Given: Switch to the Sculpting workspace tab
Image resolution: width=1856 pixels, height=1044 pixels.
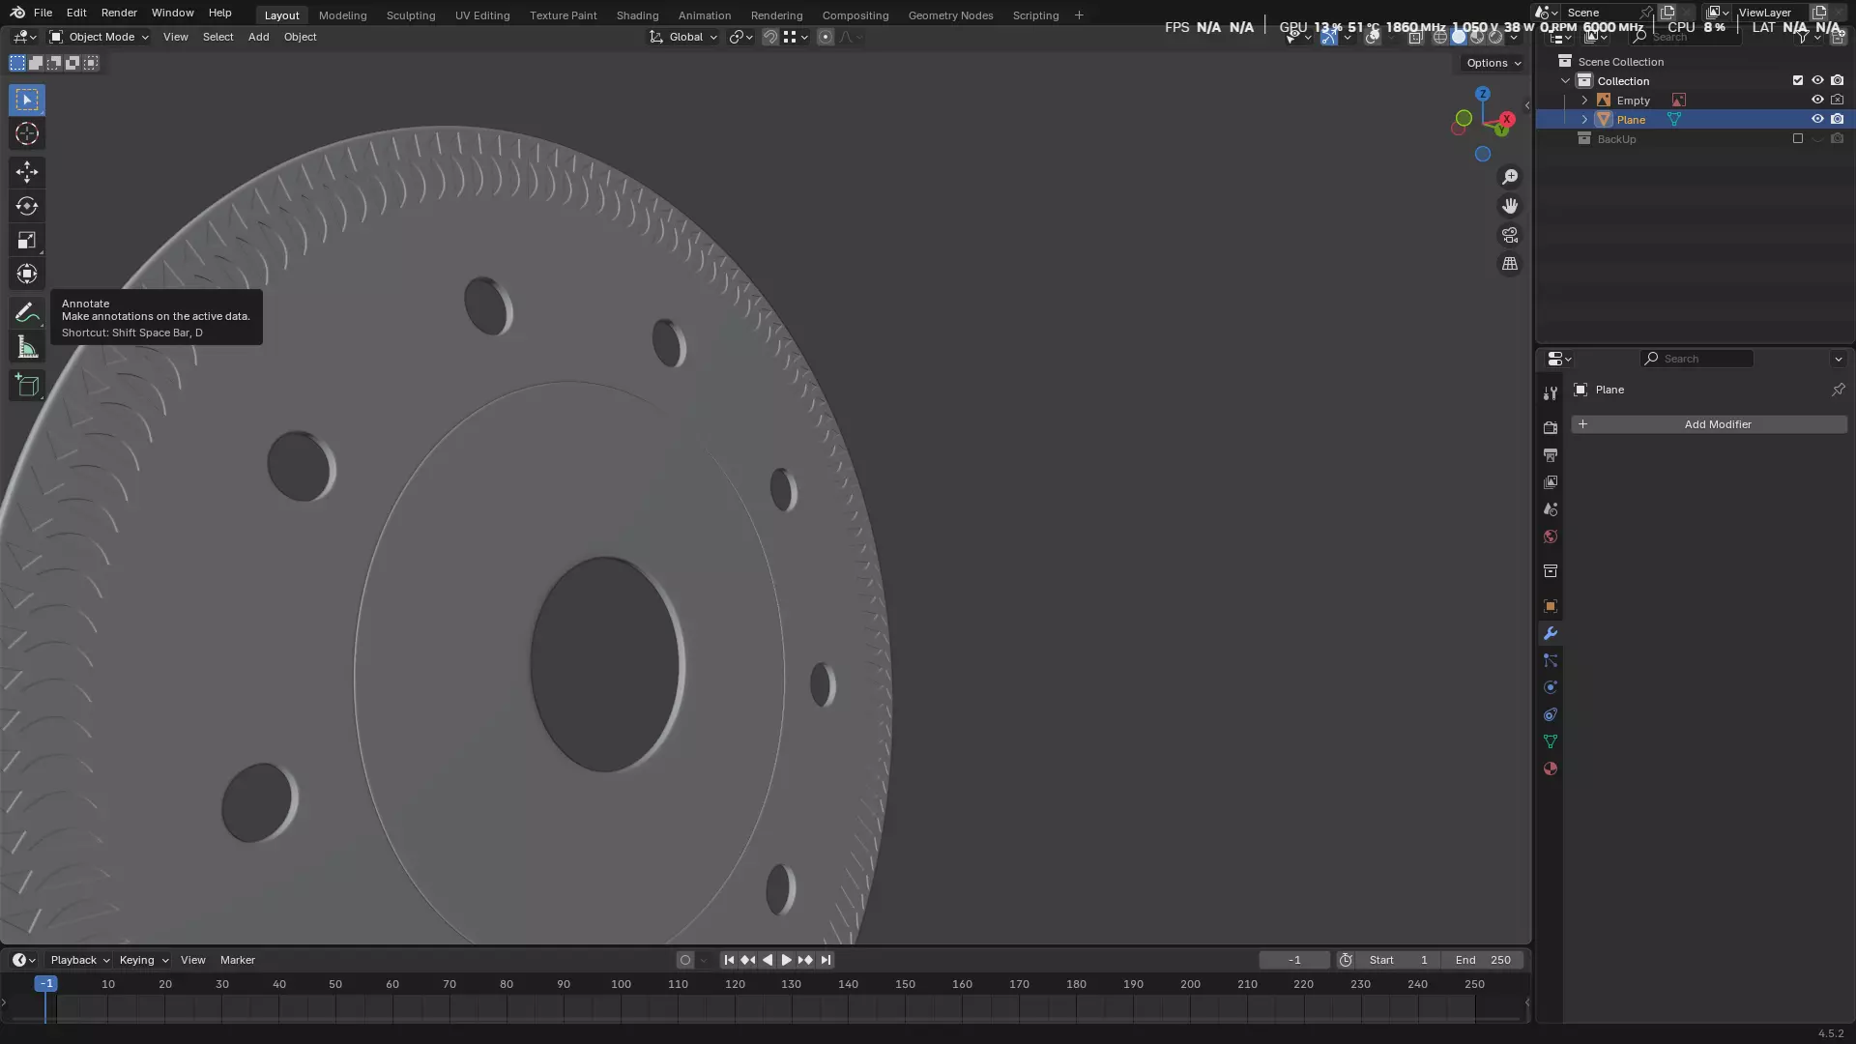Looking at the screenshot, I should 411,15.
